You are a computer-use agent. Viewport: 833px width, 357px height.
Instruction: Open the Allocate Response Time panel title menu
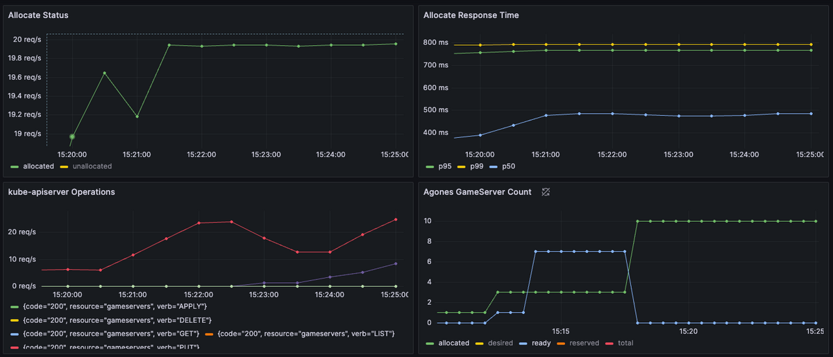click(471, 15)
